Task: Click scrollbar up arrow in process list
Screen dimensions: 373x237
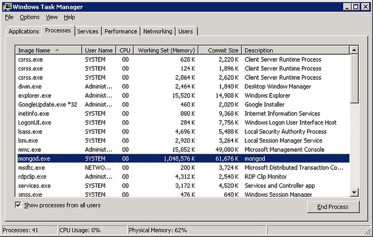Action: (354, 51)
